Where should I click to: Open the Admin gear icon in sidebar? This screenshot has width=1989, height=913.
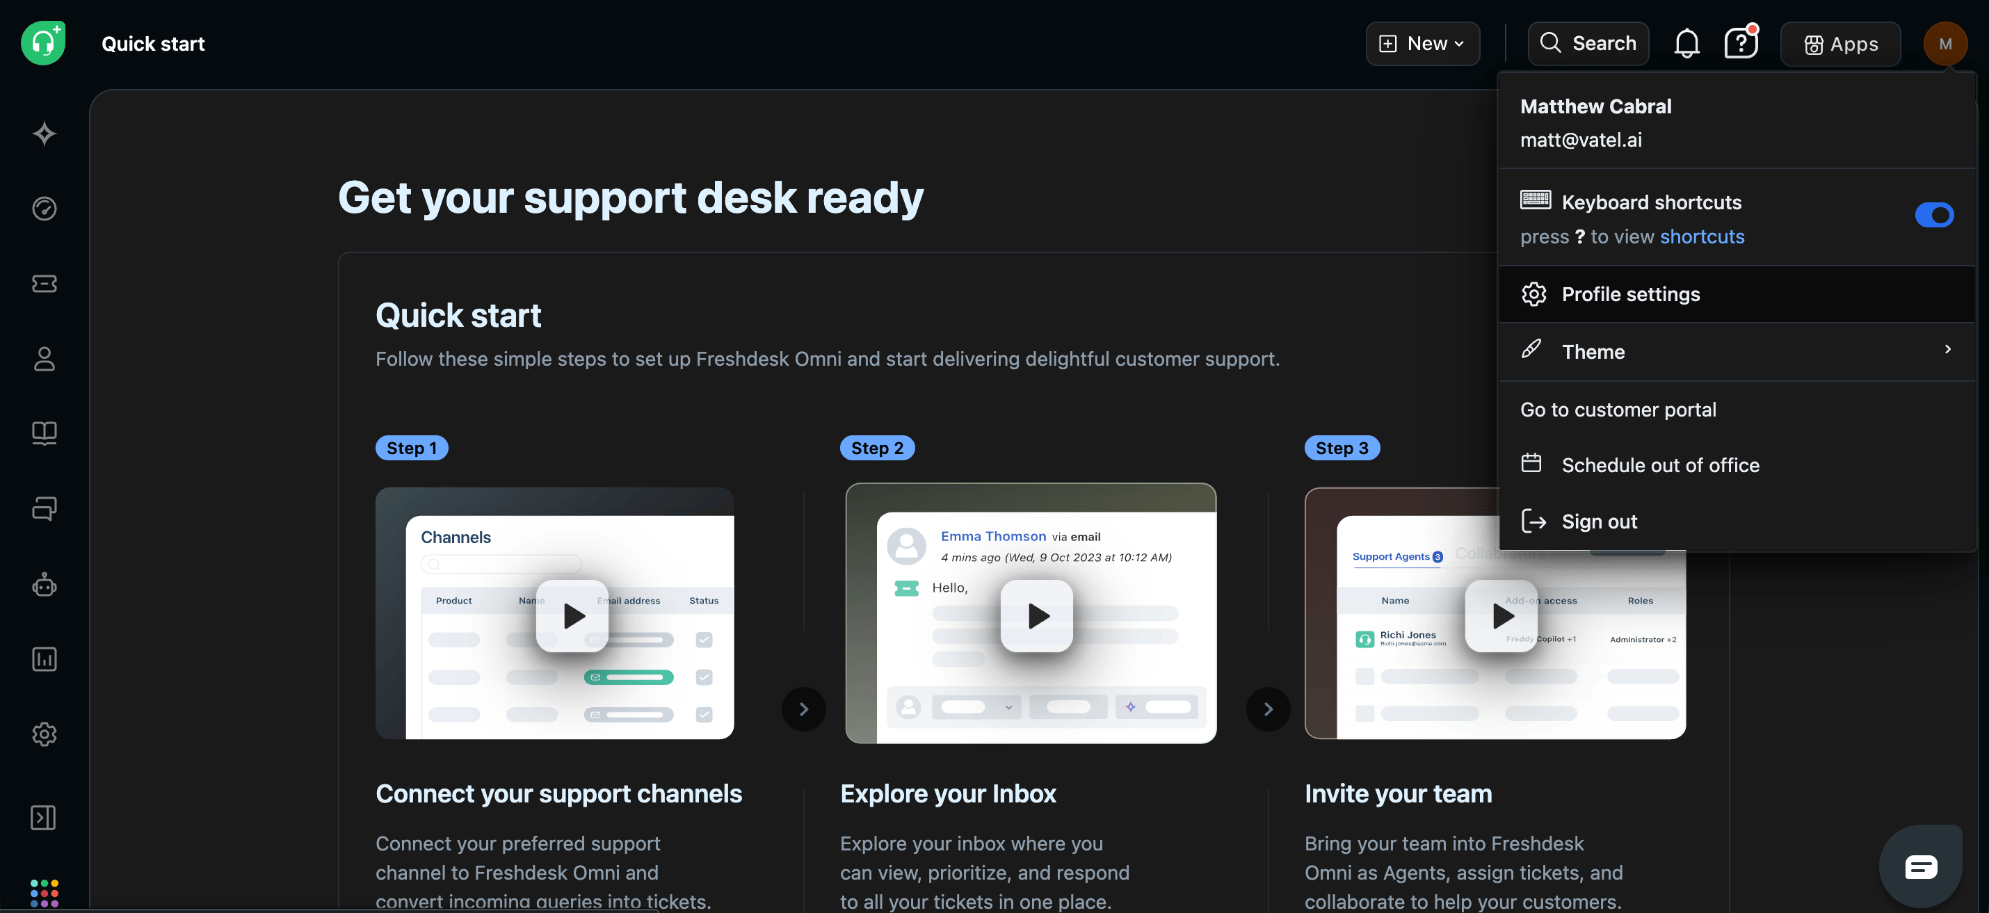click(44, 734)
